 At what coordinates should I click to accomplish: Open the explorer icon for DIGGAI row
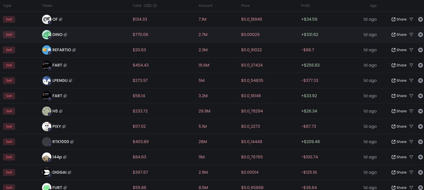pos(420,172)
